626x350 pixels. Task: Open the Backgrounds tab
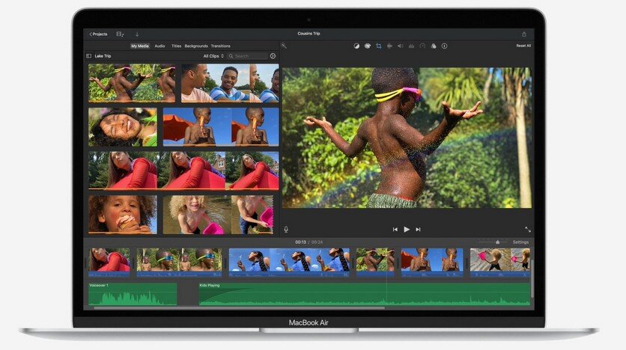[x=196, y=46]
